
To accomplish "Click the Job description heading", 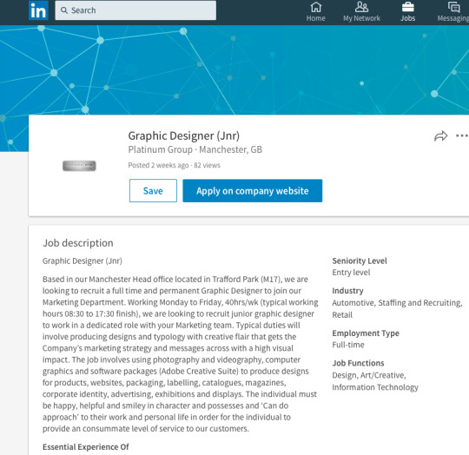I will tap(78, 243).
